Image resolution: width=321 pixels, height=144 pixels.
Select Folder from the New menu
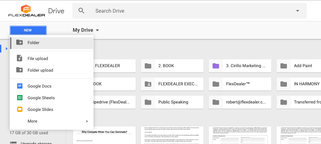tap(33, 42)
